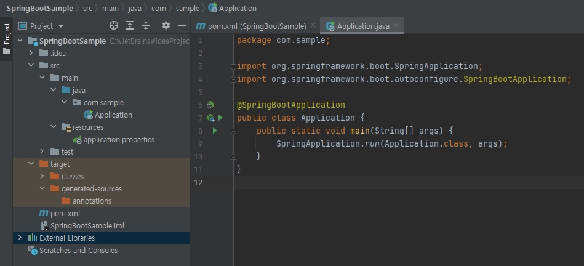The height and width of the screenshot is (266, 584).
Task: Collapse the SpringBootSample root node
Action: pyautogui.click(x=20, y=41)
